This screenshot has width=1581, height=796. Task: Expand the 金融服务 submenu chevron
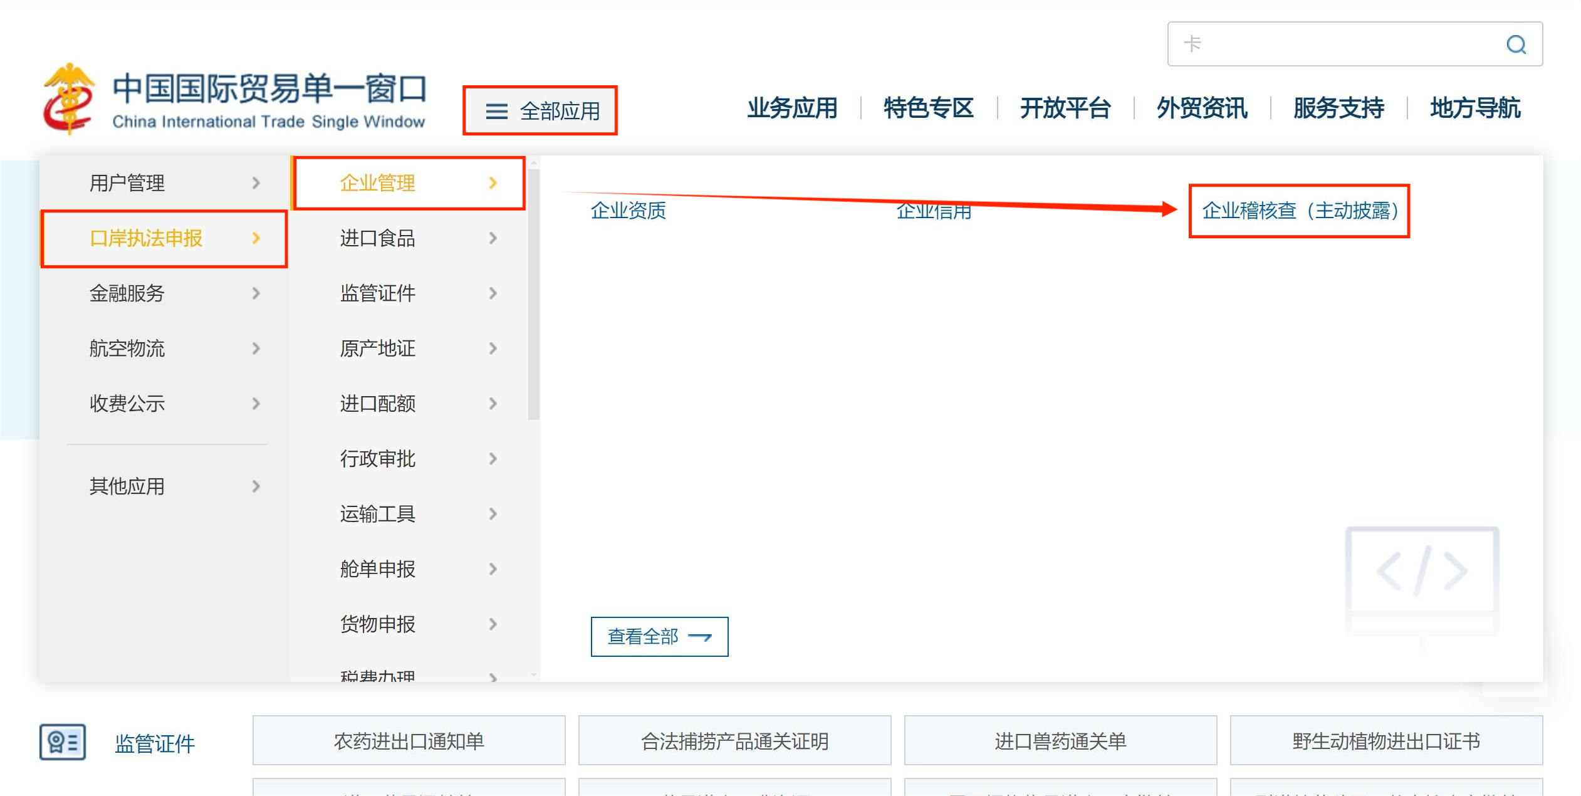coord(256,293)
